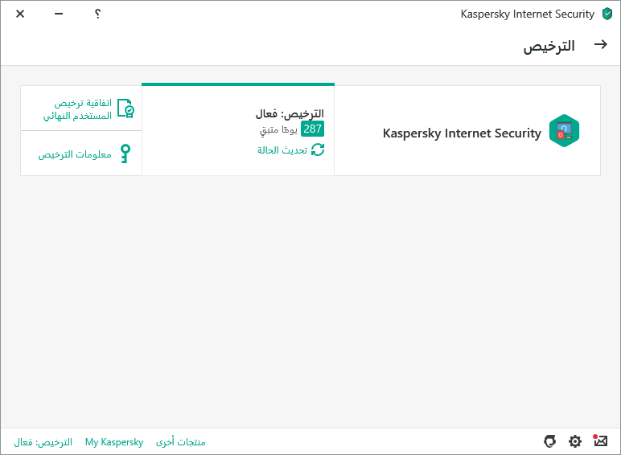Click the end user license agreement document icon
The image size is (621, 455).
tap(125, 109)
